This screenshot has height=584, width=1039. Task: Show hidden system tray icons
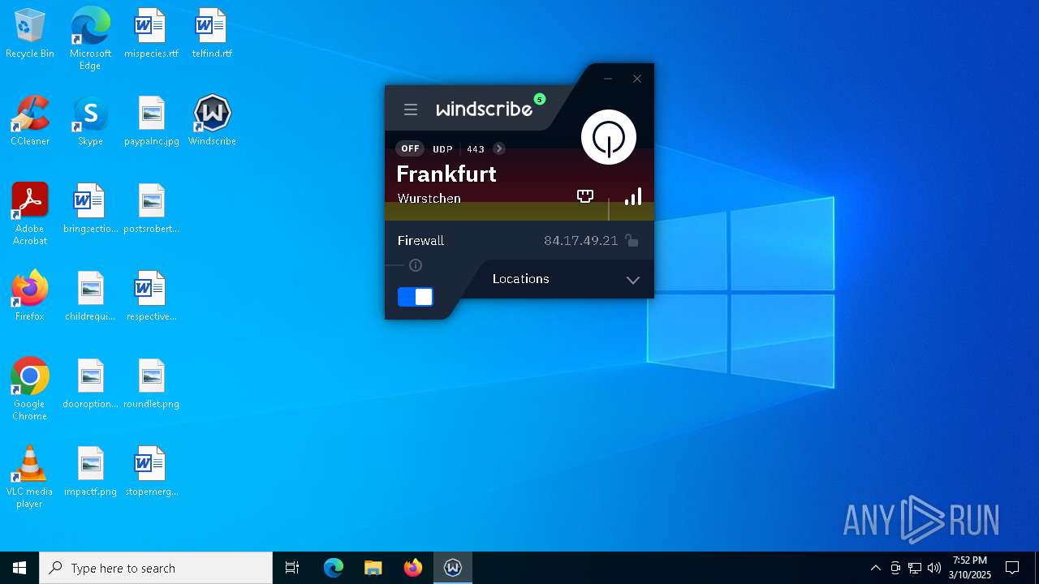click(876, 568)
